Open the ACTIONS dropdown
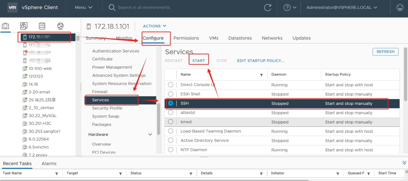 pyautogui.click(x=155, y=26)
